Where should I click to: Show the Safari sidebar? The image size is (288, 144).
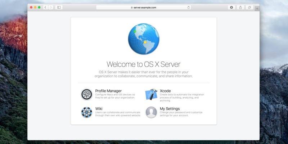[x=59, y=7]
